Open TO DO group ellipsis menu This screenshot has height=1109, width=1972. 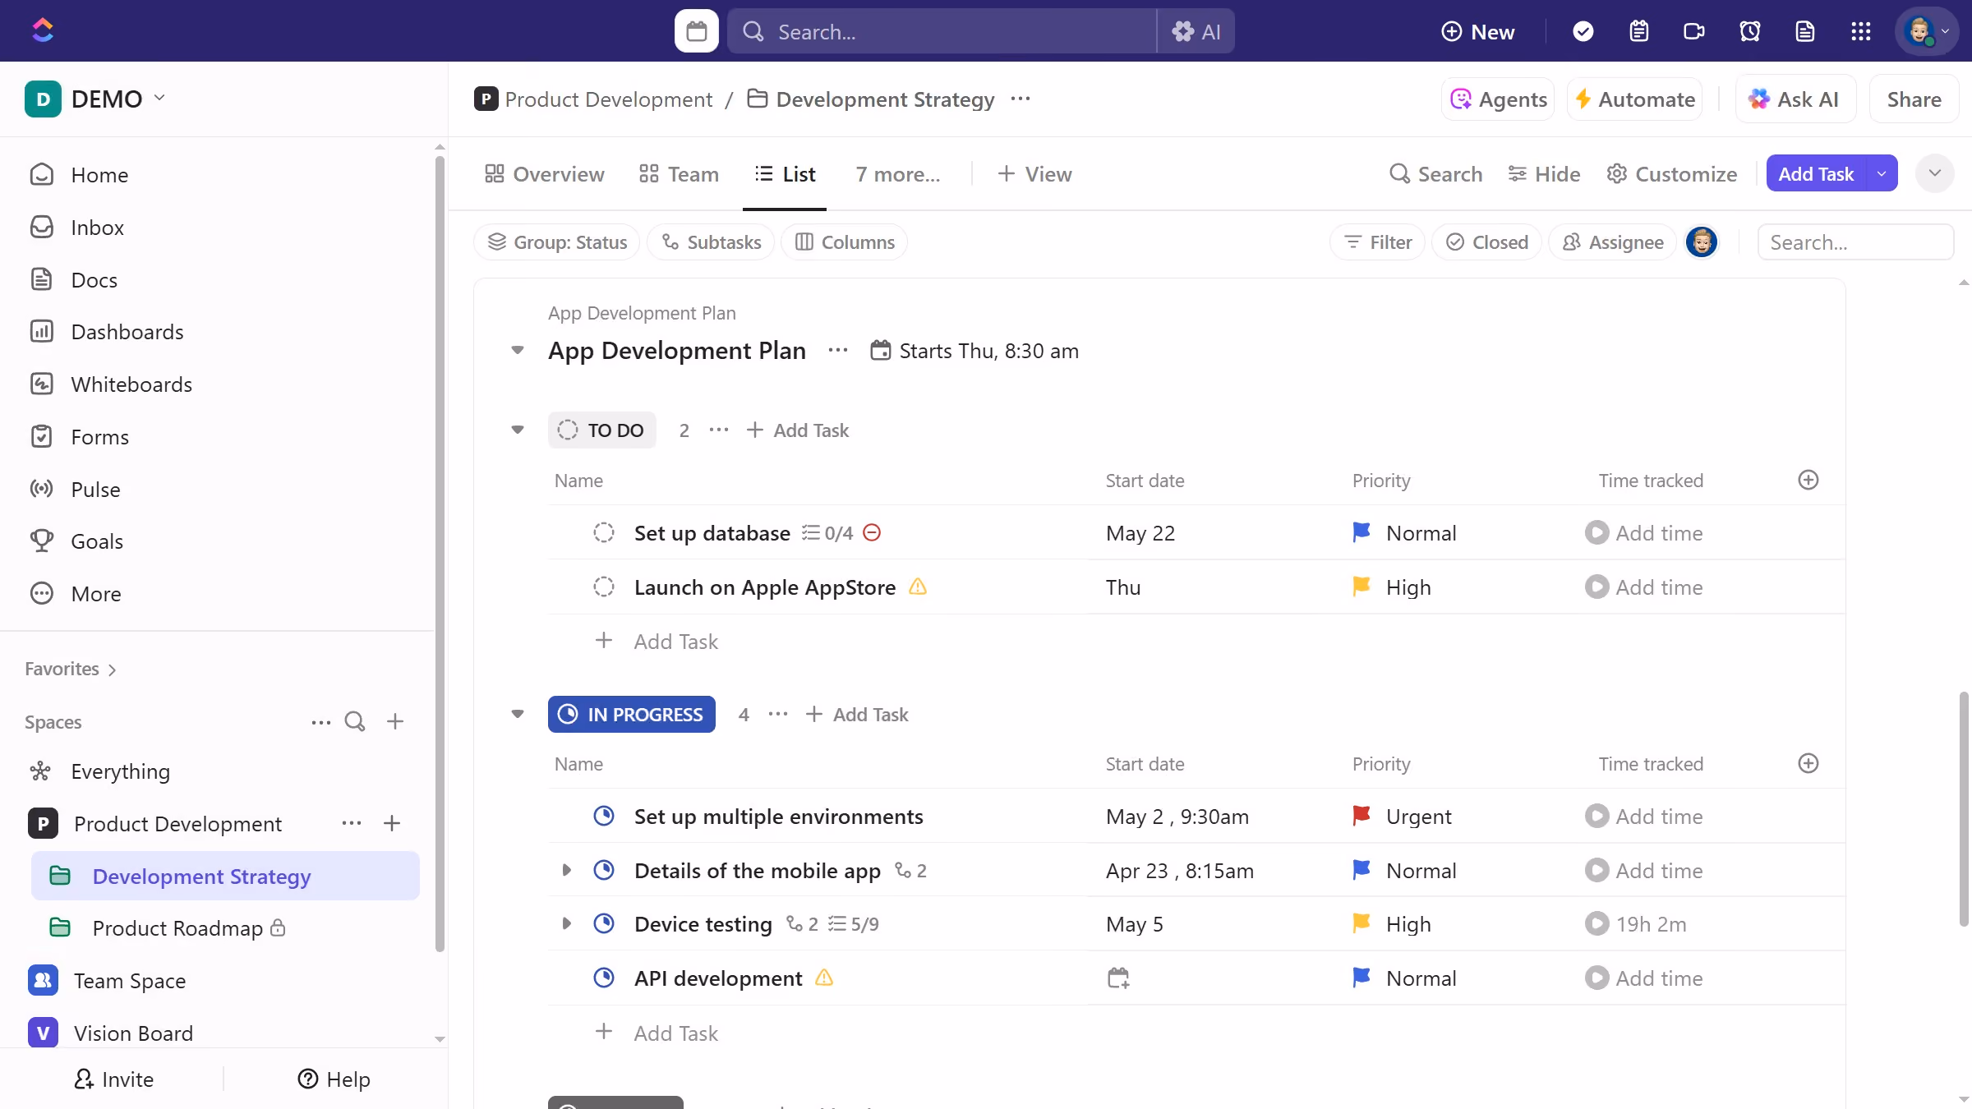coord(719,430)
